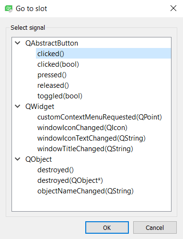
Task: Collapse the QAbstractButton group
Action: (18, 43)
